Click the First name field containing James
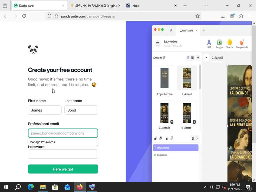 (x=45, y=110)
